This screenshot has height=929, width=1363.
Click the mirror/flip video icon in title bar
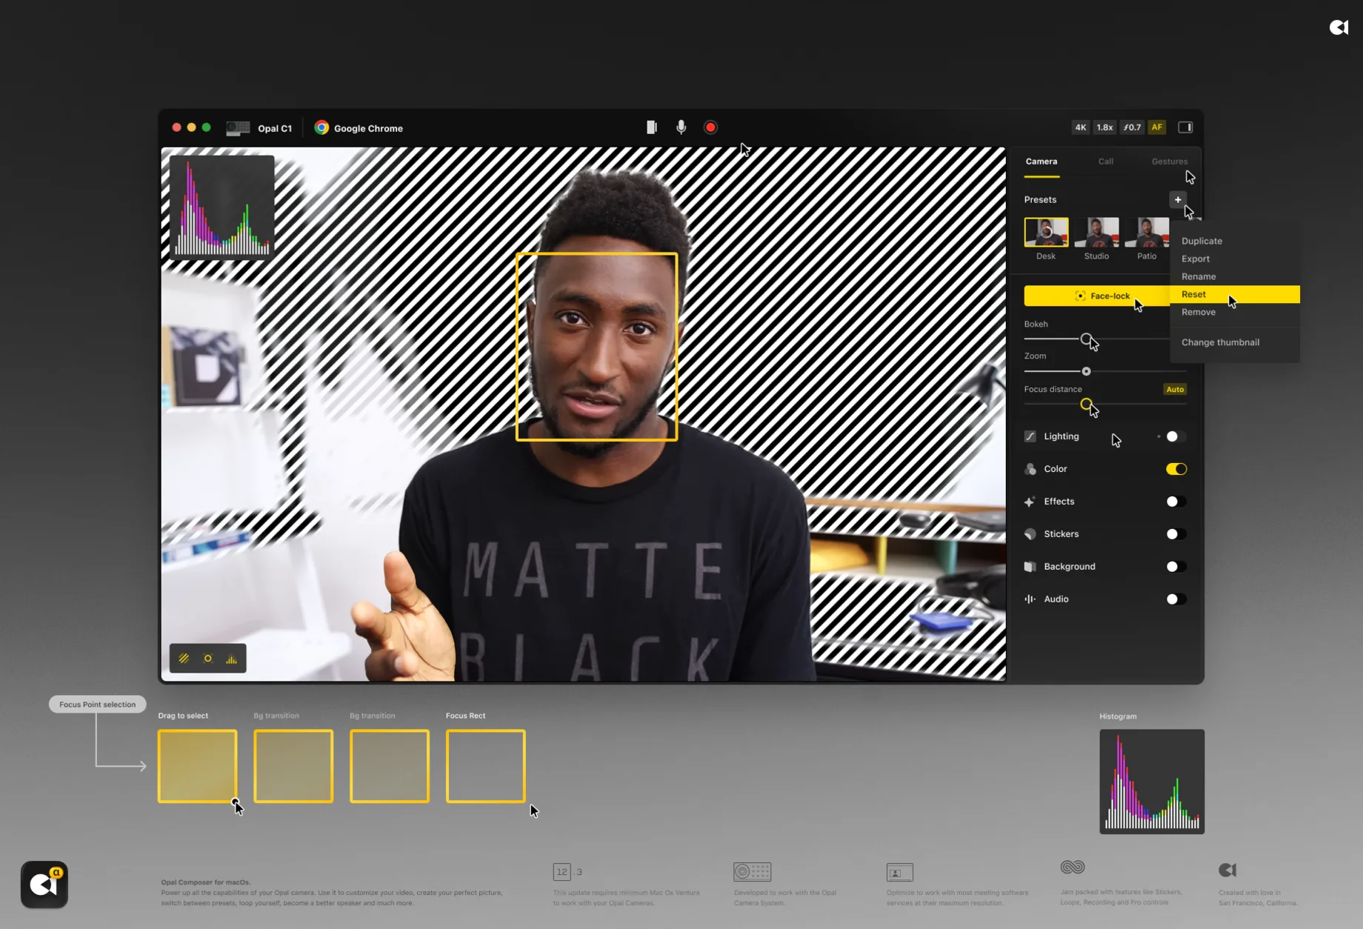(x=651, y=127)
